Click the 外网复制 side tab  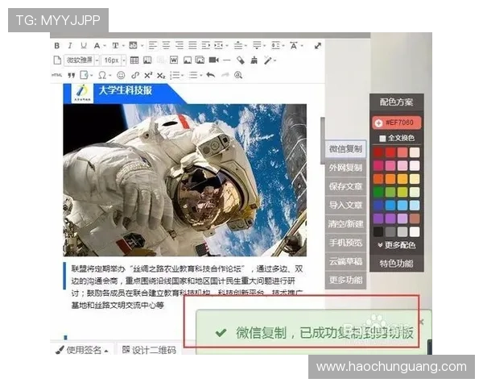pos(345,168)
